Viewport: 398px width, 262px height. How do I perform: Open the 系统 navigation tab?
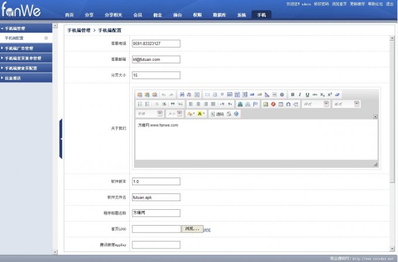(242, 15)
